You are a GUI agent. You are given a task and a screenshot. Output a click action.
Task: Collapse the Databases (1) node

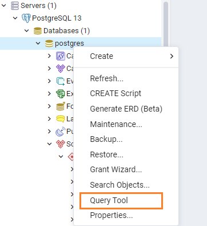point(27,31)
